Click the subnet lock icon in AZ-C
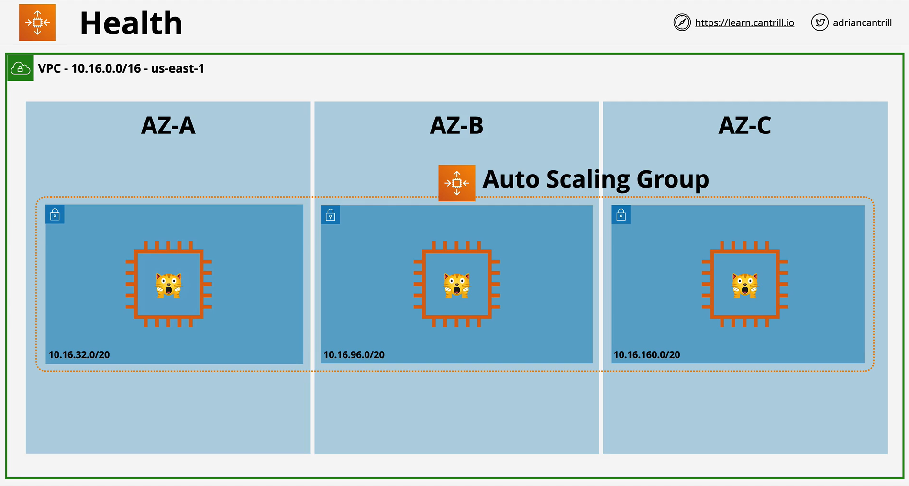Viewport: 909px width, 486px height. point(621,215)
